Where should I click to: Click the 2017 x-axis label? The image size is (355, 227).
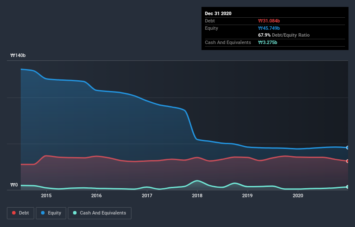pyautogui.click(x=147, y=195)
